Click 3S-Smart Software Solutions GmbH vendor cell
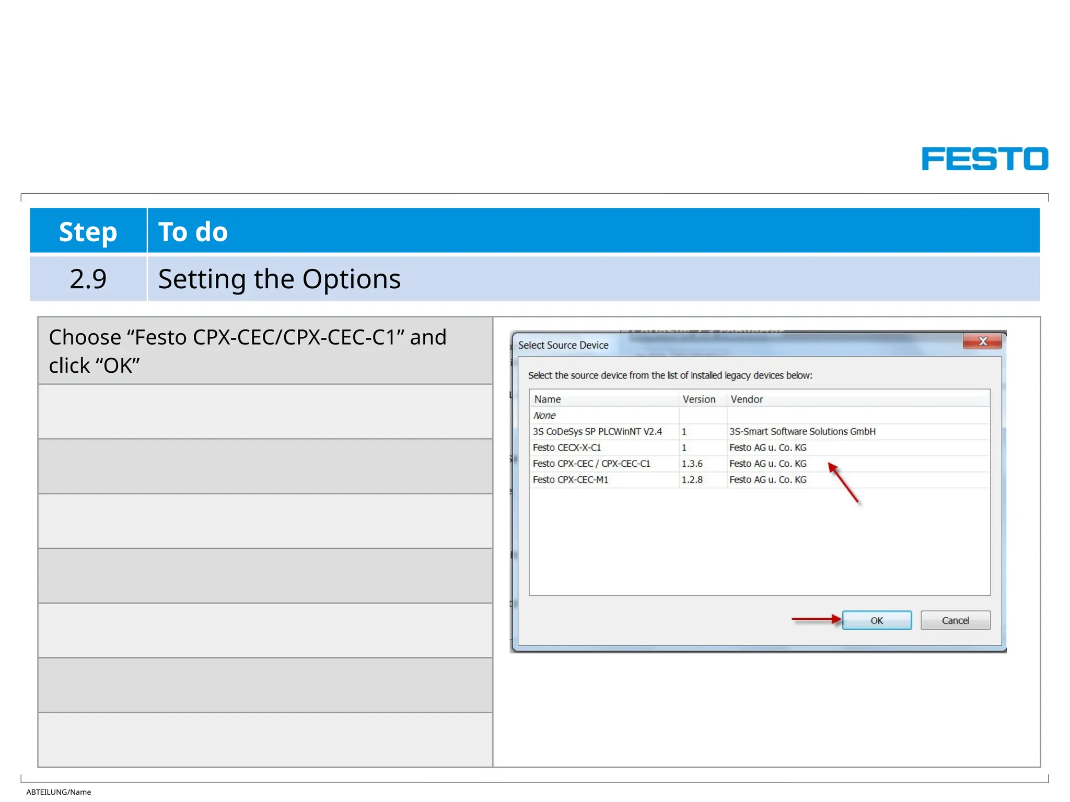1070x802 pixels. click(x=858, y=432)
